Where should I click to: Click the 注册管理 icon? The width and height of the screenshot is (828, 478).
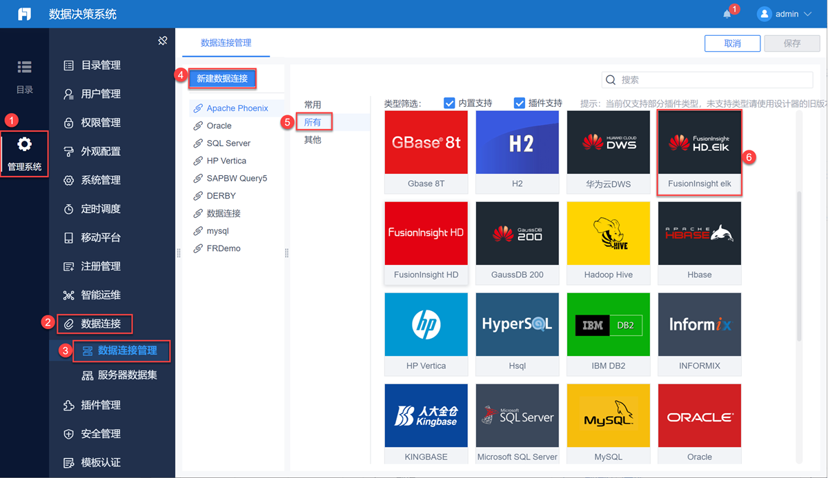point(68,266)
